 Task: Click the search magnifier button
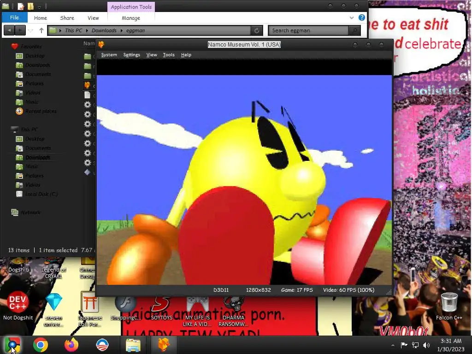(354, 30)
